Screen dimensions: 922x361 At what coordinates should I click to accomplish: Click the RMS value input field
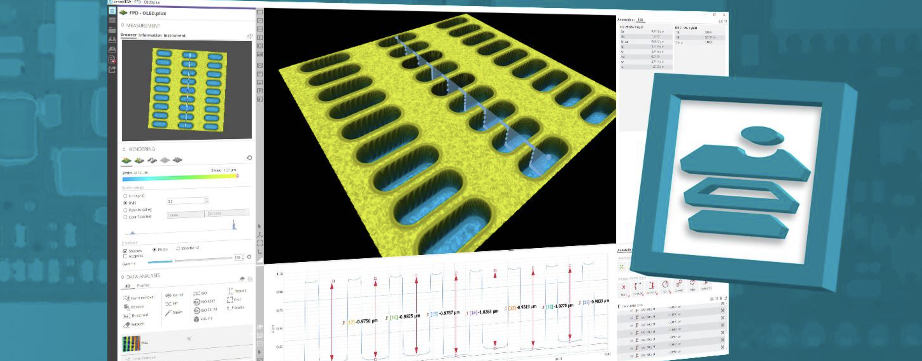186,201
